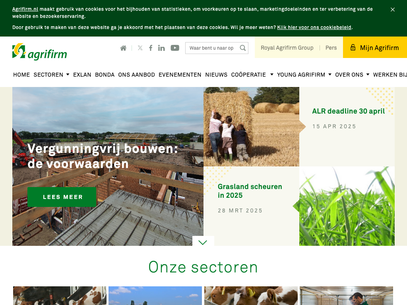Close the cookie notice banner
The height and width of the screenshot is (305, 407).
tap(392, 10)
